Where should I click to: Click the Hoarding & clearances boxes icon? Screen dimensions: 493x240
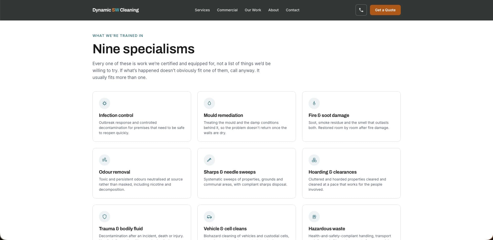[314, 160]
